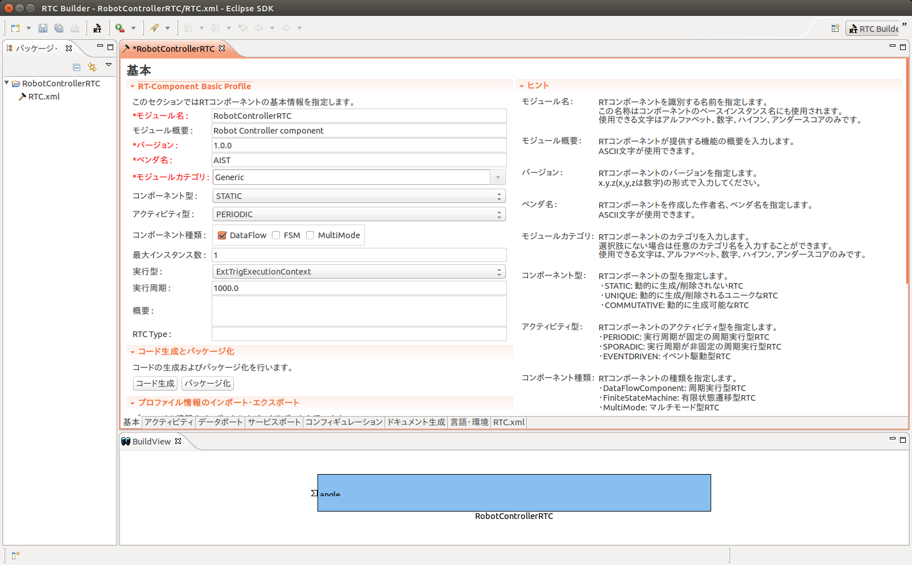Select the RTC Builder perspective button

click(x=873, y=29)
